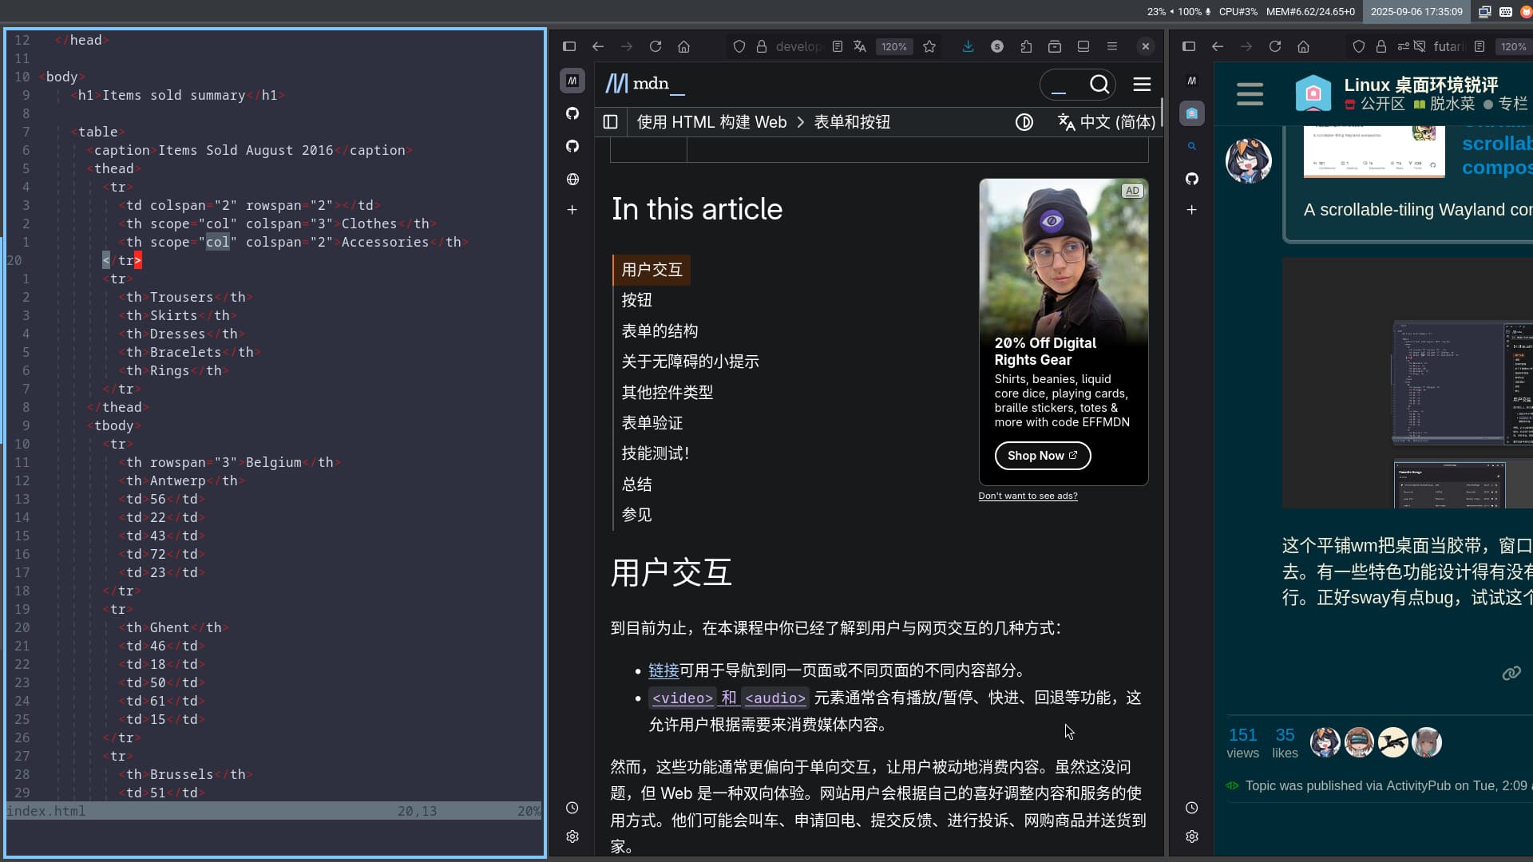The height and width of the screenshot is (862, 1533).
Task: Select the first GitHub tab in sidebar
Action: [x=572, y=113]
